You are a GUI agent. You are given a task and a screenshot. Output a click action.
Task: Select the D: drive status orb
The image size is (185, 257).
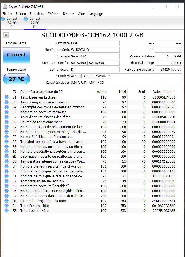coord(26,19)
